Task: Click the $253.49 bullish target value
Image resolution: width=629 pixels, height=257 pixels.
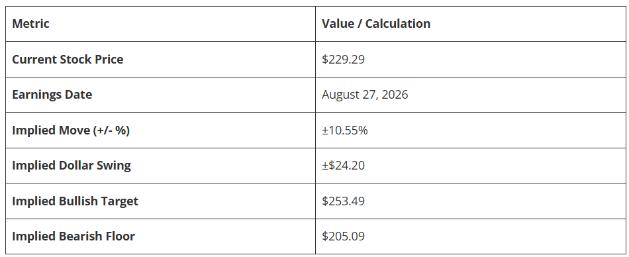Action: (x=343, y=201)
